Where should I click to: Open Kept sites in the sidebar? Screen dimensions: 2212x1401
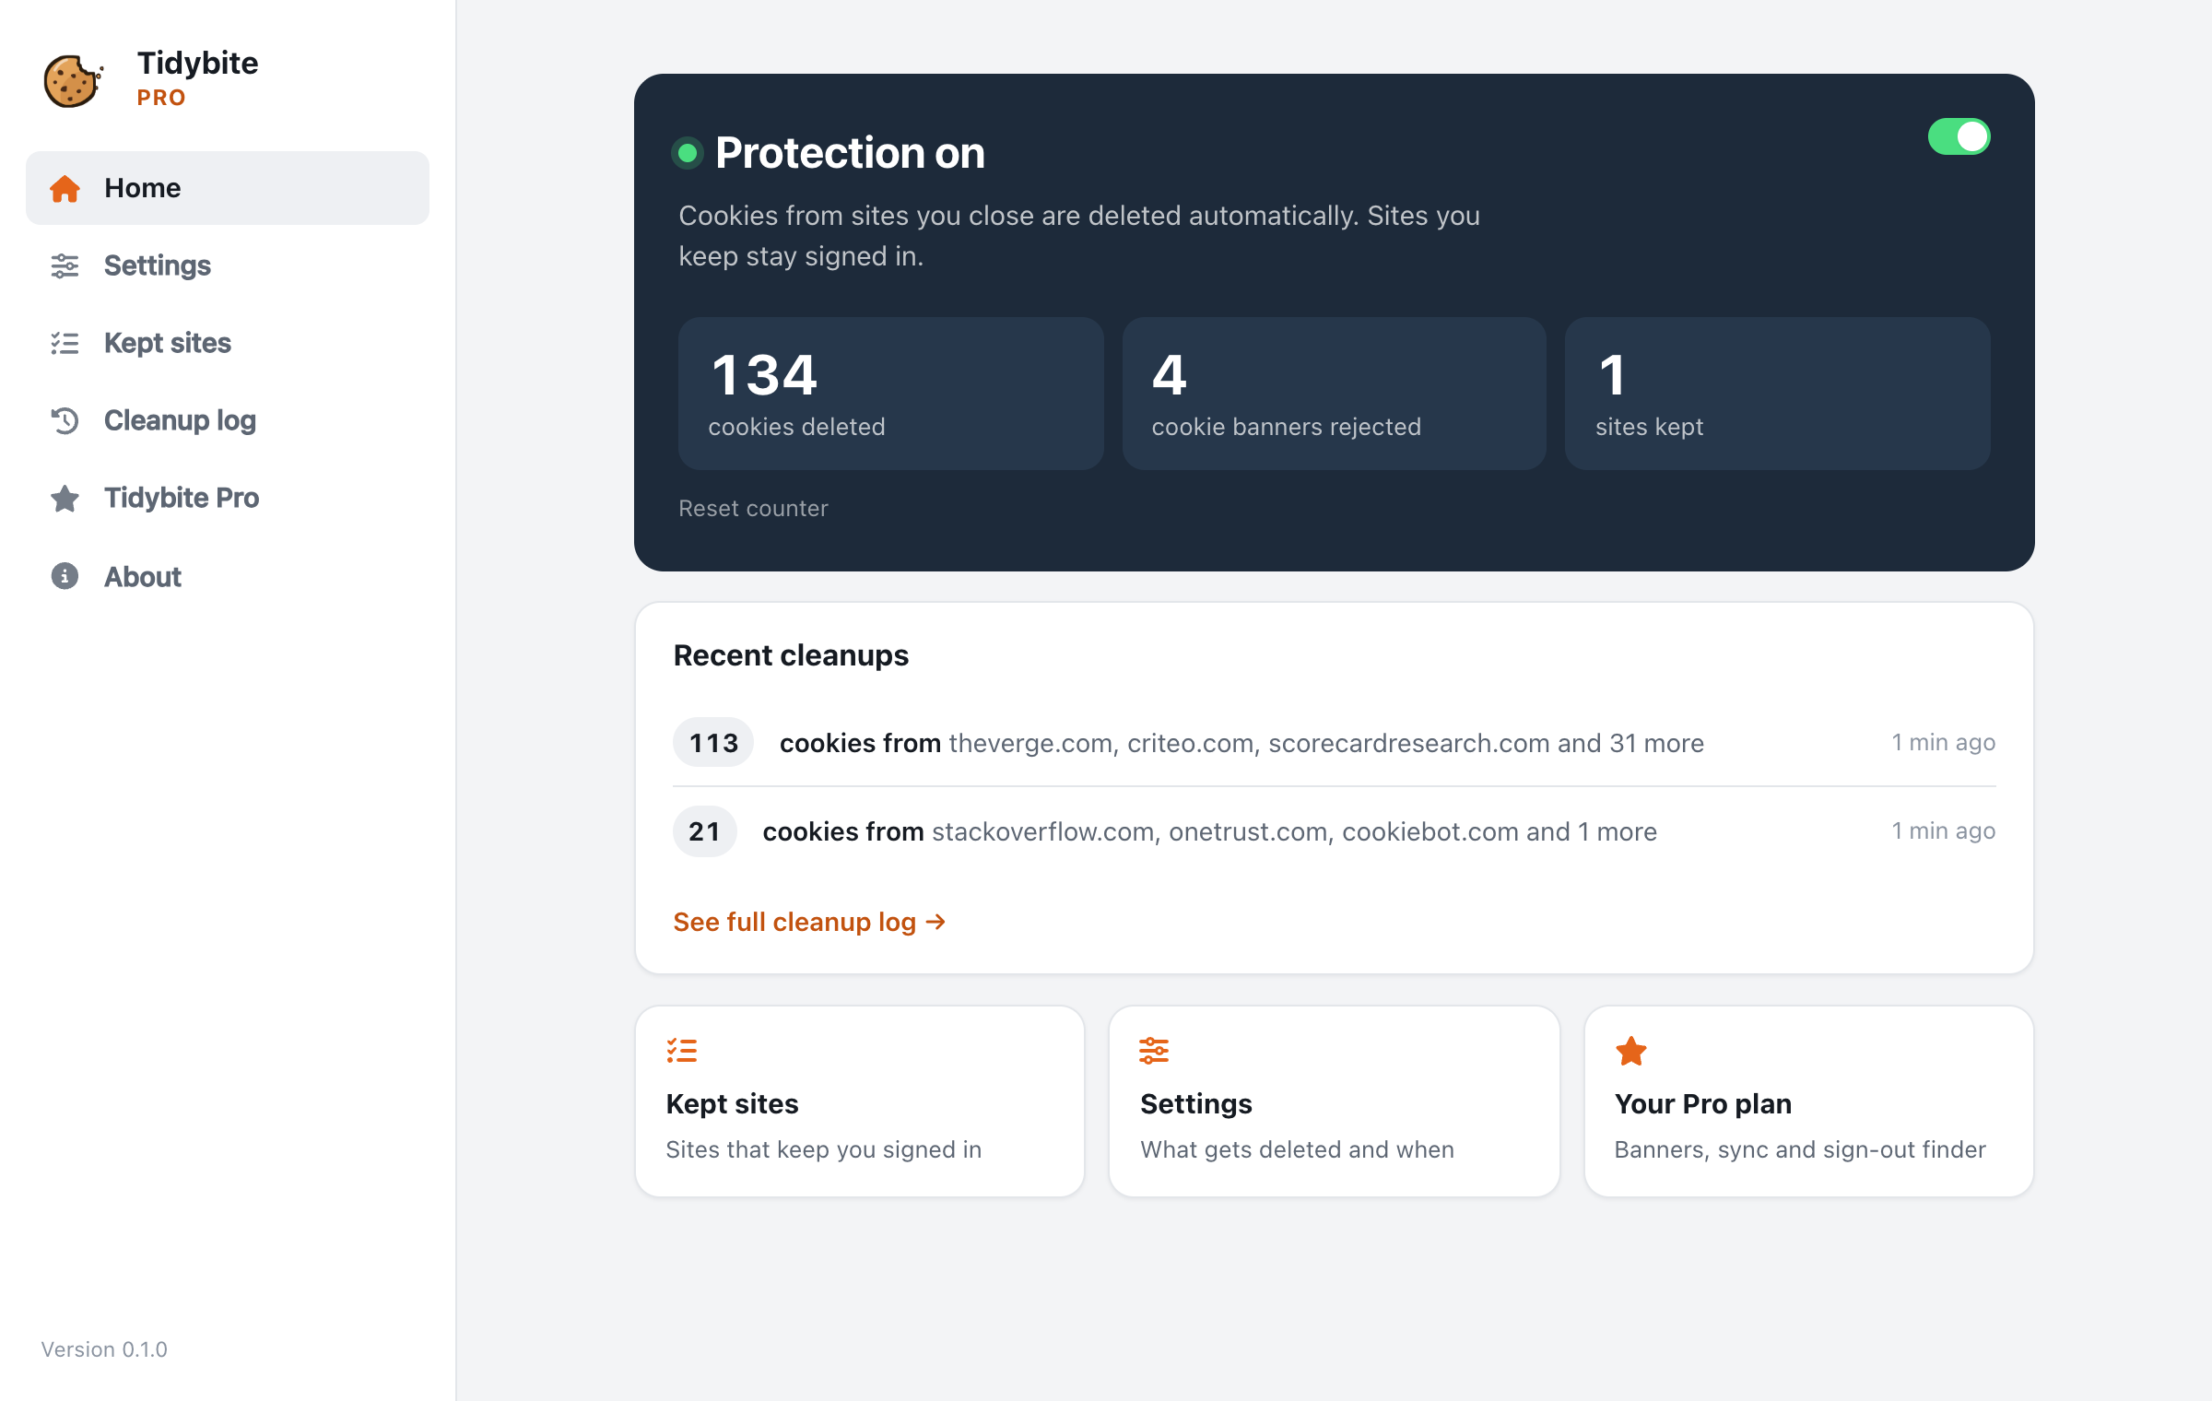coord(228,343)
